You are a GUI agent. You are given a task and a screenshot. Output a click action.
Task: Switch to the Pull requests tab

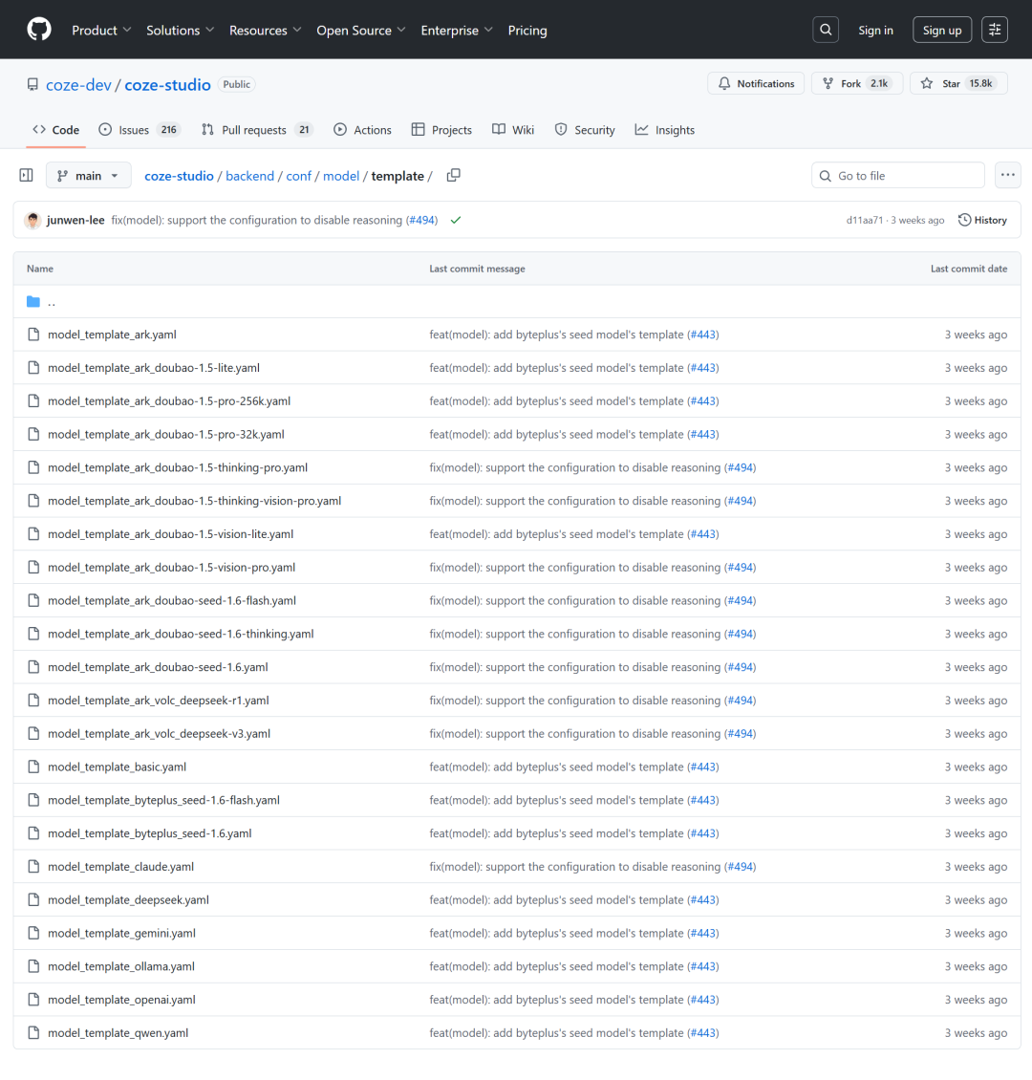(257, 129)
